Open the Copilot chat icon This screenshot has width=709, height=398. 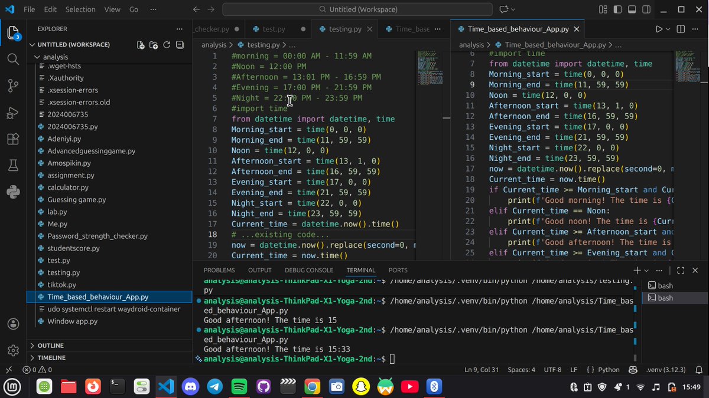coord(504,9)
